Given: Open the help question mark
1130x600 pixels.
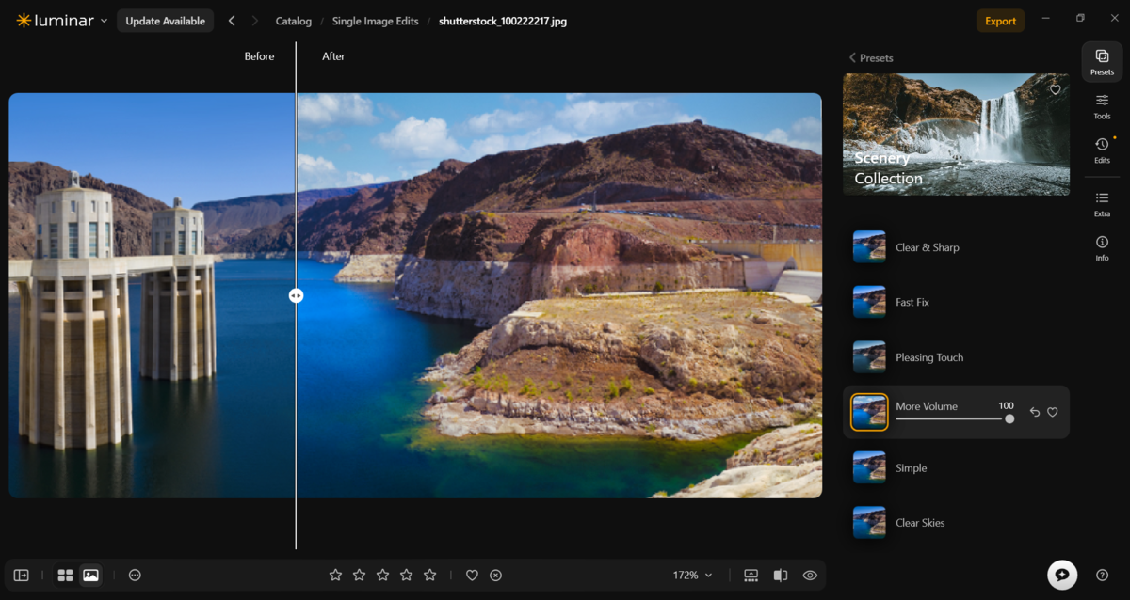Looking at the screenshot, I should 1102,575.
